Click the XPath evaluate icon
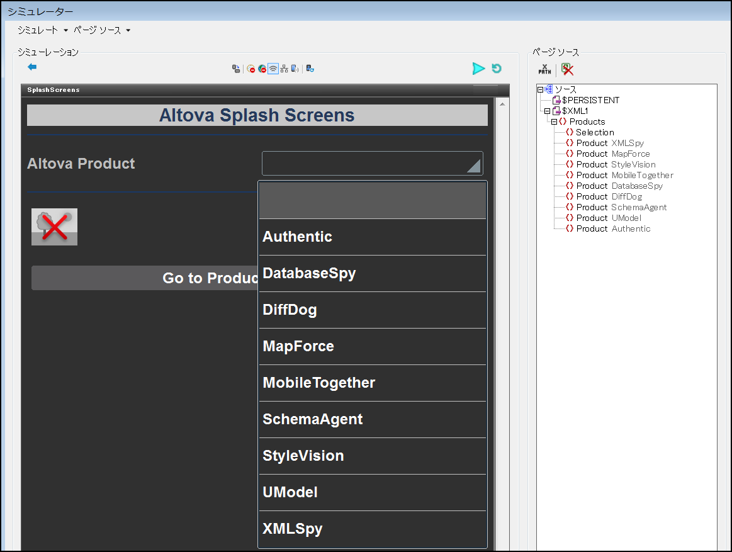The height and width of the screenshot is (552, 732). [545, 70]
